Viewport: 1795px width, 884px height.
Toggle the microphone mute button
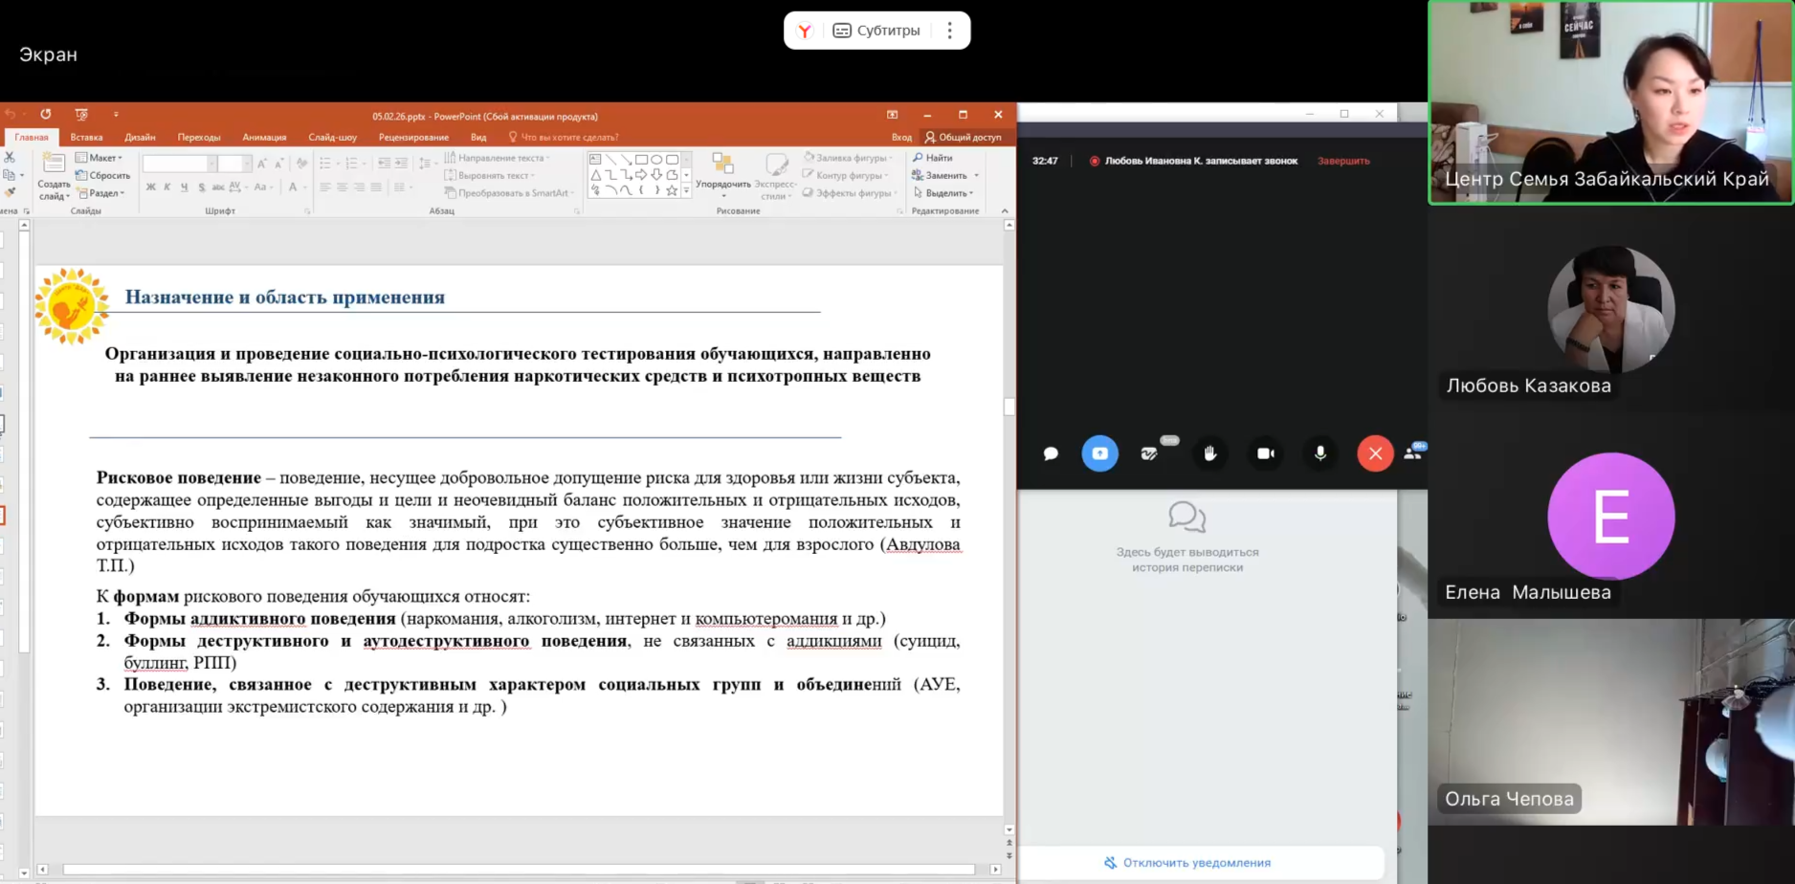point(1320,453)
